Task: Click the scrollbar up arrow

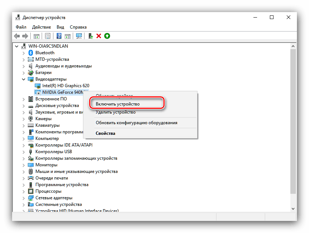Action: 293,46
